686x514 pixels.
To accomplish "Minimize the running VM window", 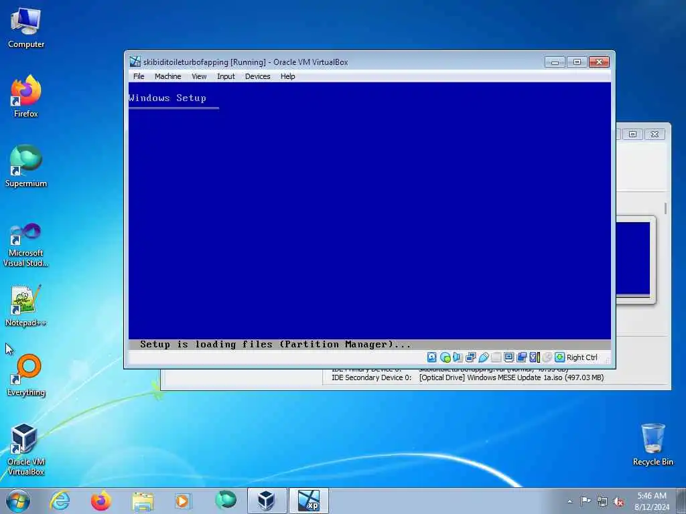I will tap(555, 62).
